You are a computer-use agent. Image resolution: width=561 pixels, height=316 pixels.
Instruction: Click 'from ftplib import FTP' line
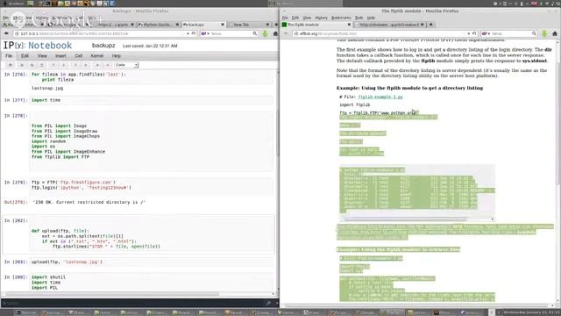pos(60,157)
